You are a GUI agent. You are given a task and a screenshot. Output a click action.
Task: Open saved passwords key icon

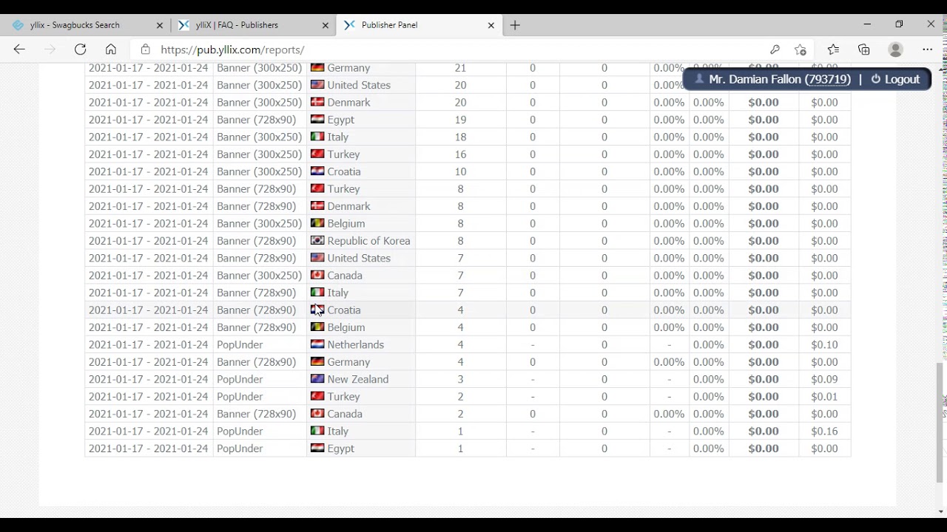(775, 50)
